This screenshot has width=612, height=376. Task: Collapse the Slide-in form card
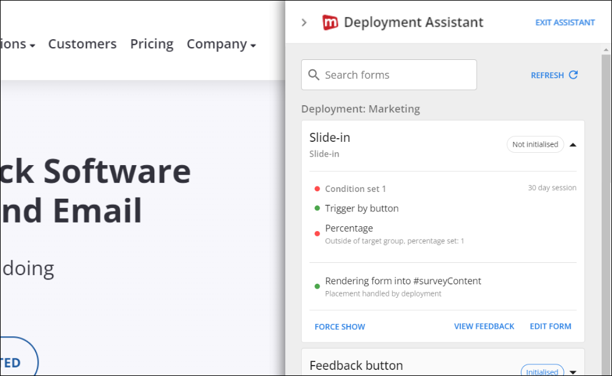click(573, 144)
